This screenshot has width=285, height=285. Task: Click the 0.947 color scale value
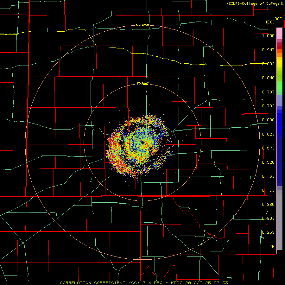click(268, 50)
